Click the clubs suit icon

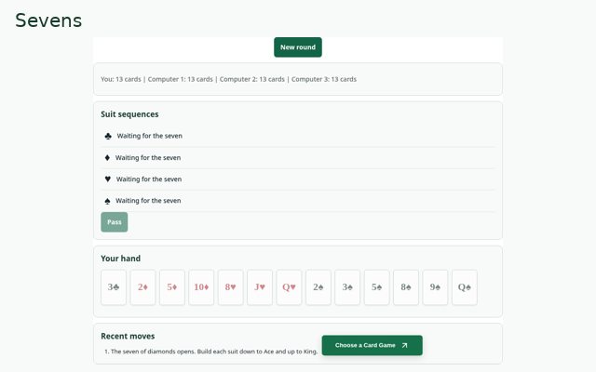click(108, 136)
